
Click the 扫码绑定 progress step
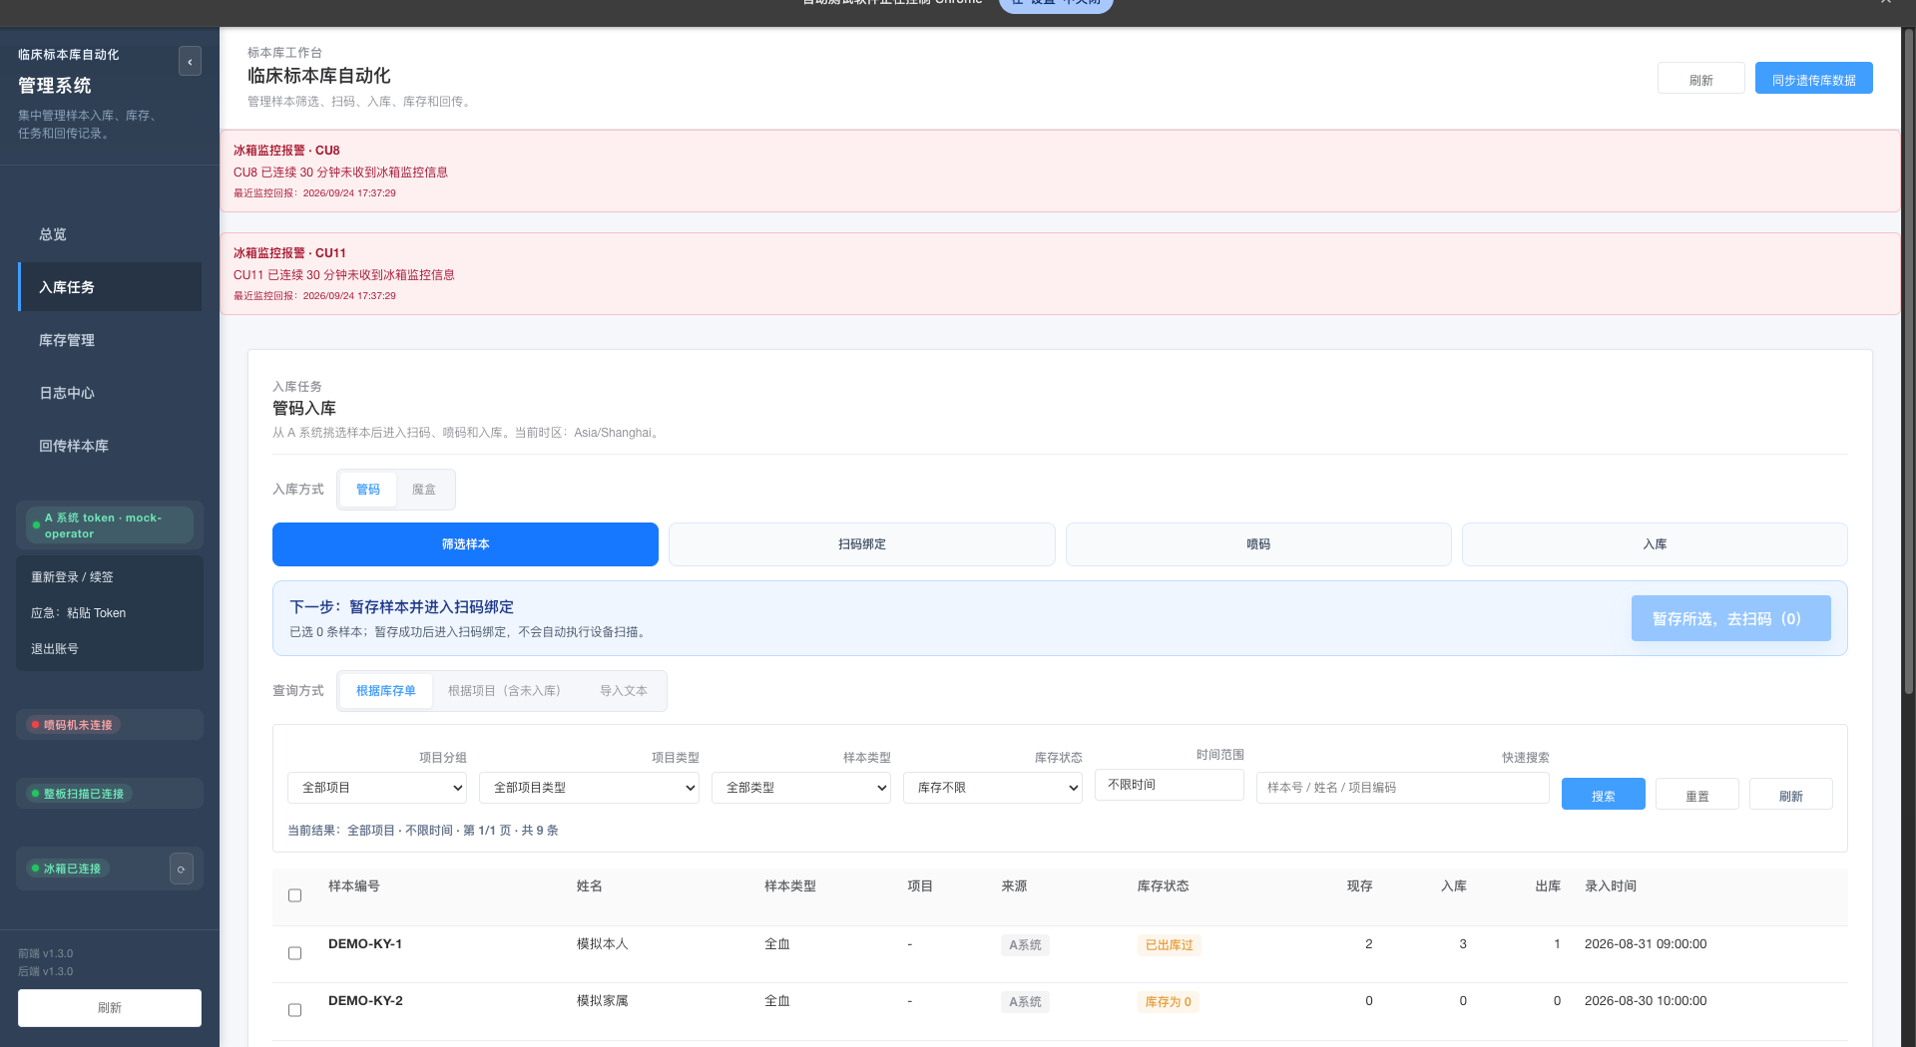862,544
